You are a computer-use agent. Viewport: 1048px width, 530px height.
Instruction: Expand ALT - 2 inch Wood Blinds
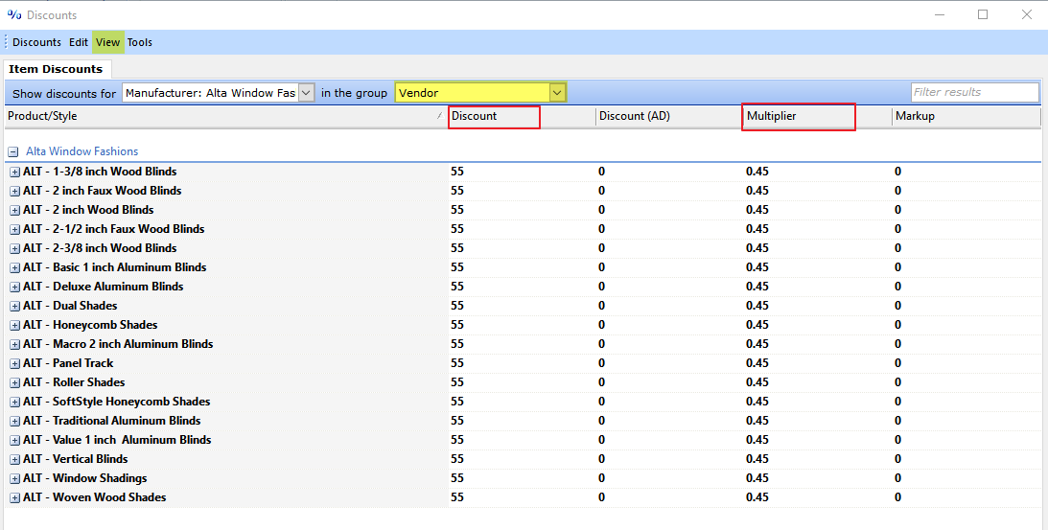click(14, 211)
